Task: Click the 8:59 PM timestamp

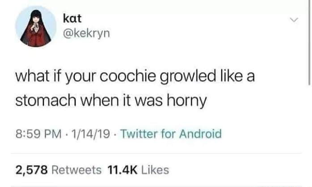Action: [x=38, y=134]
